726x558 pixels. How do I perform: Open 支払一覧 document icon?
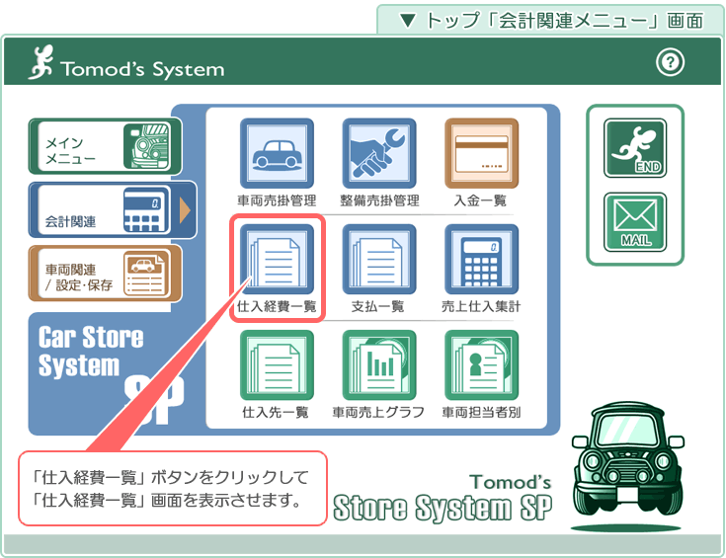click(x=379, y=260)
